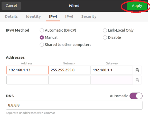150x116 pixels.
Task: Go to the Security tab
Action: 89,16
